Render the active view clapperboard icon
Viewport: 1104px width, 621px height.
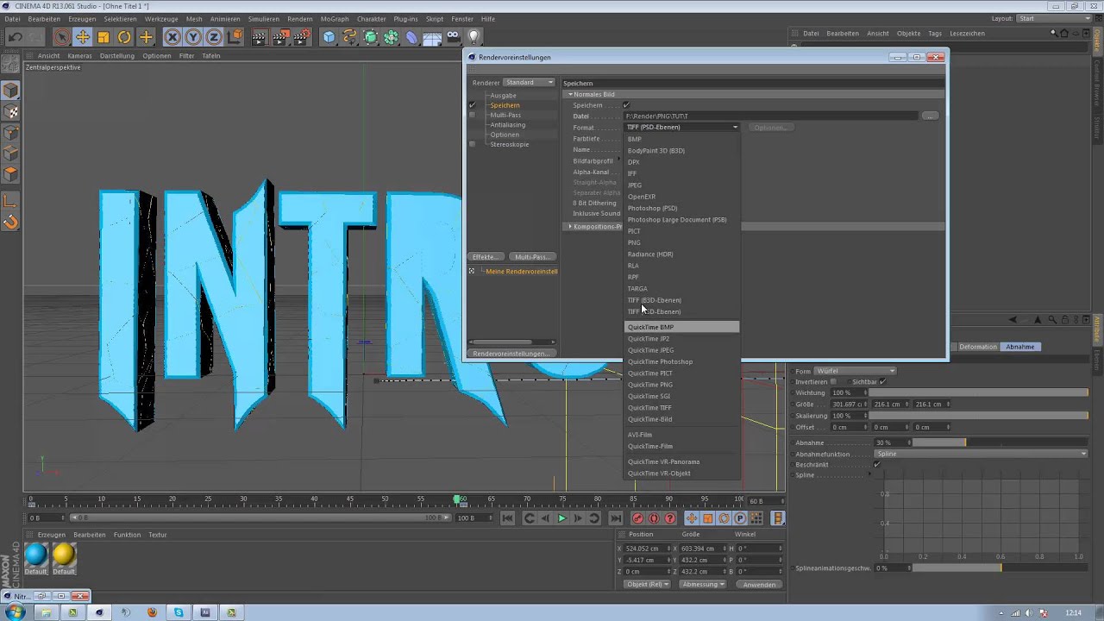[260, 37]
